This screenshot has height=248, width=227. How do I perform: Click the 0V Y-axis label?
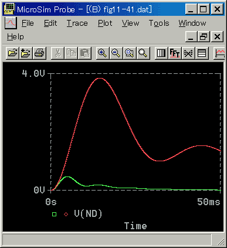coord(39,190)
